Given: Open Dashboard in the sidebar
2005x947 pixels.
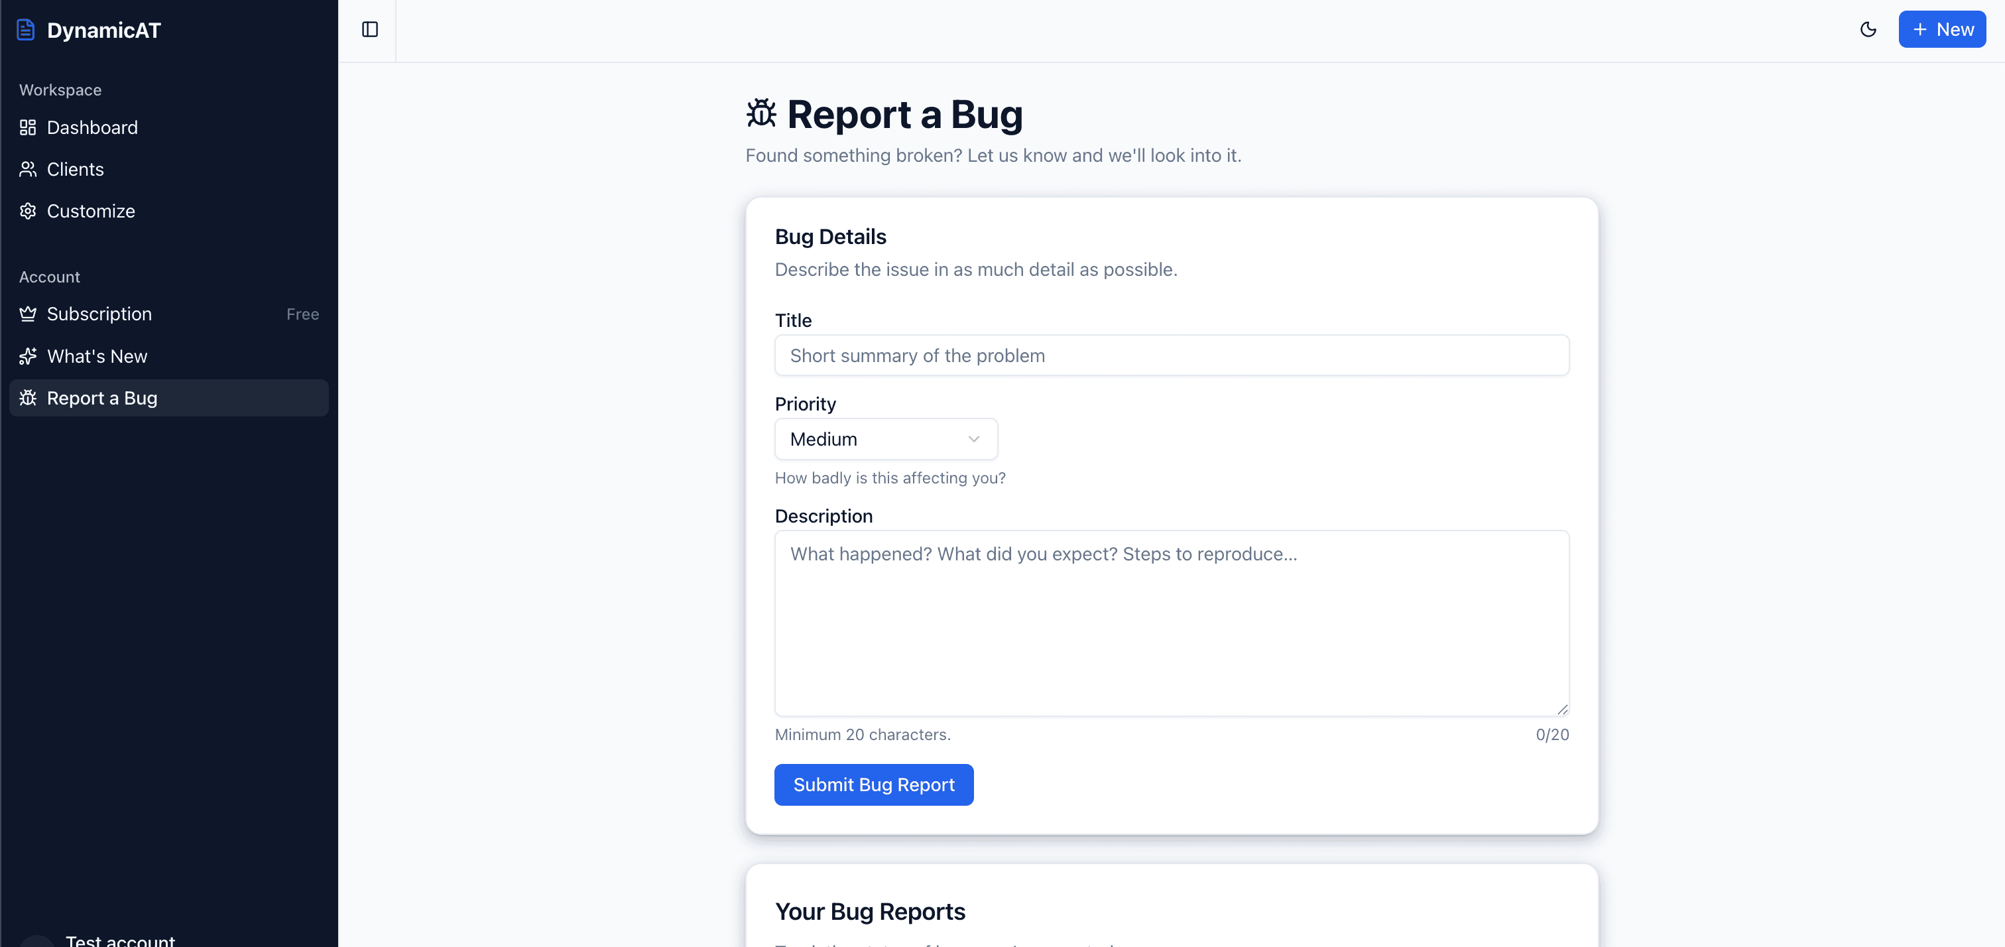Looking at the screenshot, I should pyautogui.click(x=169, y=127).
